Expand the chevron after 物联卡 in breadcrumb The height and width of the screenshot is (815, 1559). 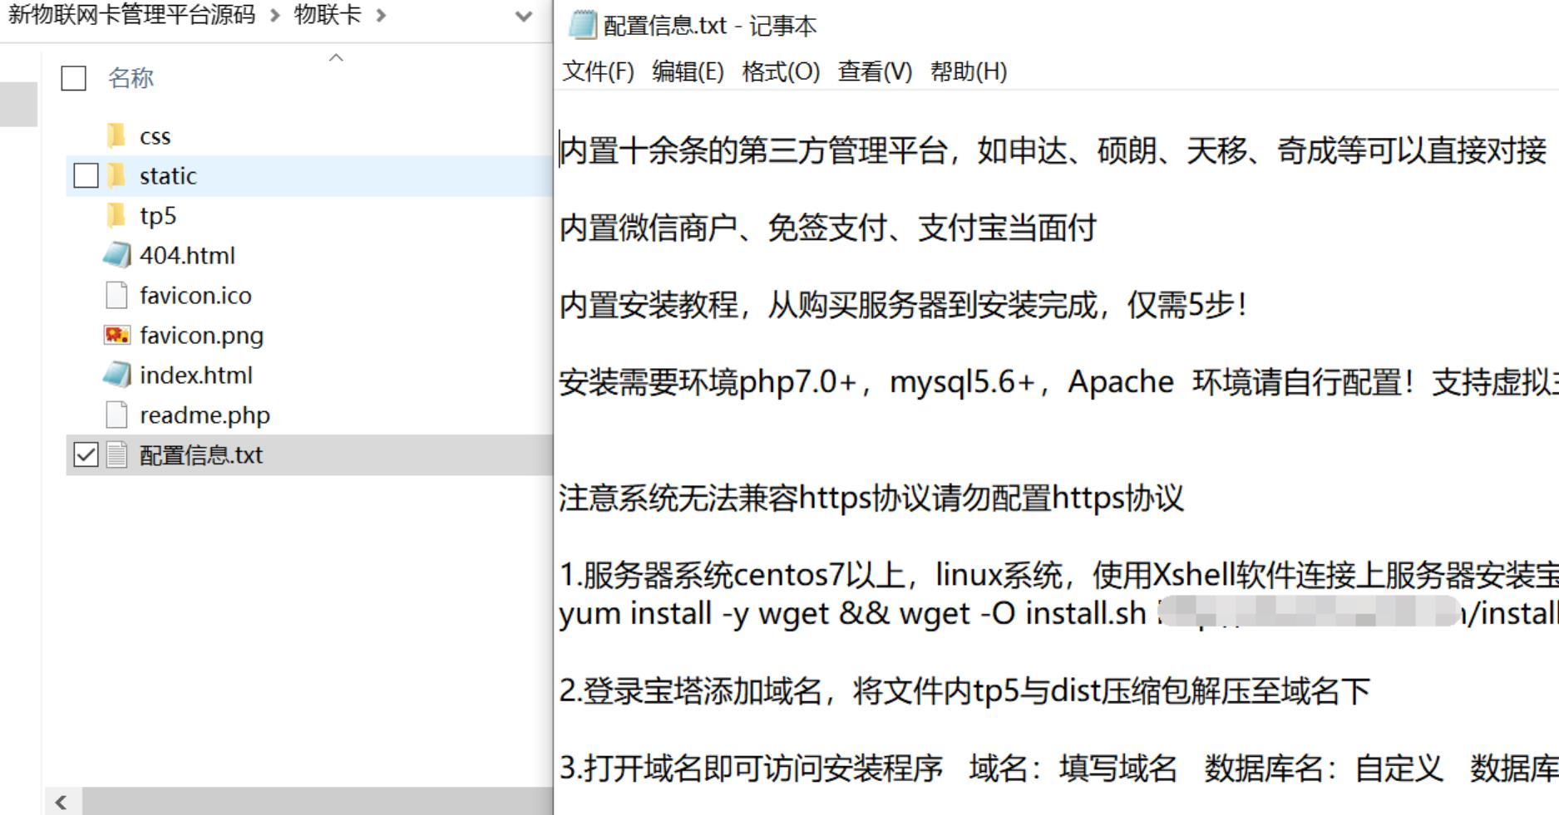coord(381,15)
